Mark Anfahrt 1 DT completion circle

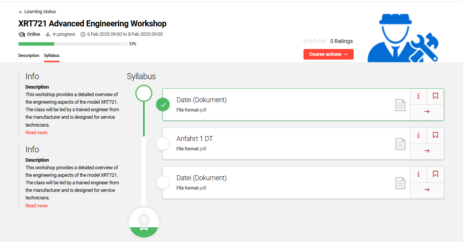pyautogui.click(x=163, y=144)
